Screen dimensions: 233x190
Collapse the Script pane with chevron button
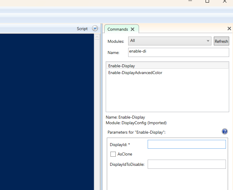[95, 28]
